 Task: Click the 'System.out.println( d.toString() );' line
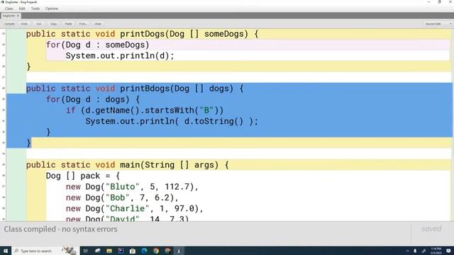point(172,121)
